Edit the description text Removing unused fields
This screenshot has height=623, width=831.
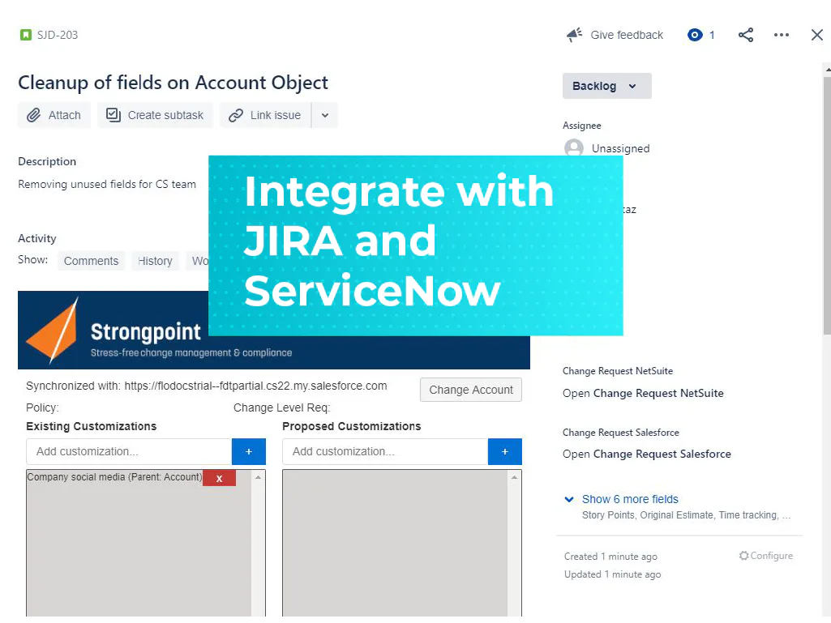(107, 185)
